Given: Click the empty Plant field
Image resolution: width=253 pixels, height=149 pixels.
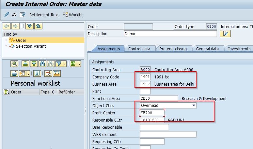Looking at the screenshot, I should 145,91.
